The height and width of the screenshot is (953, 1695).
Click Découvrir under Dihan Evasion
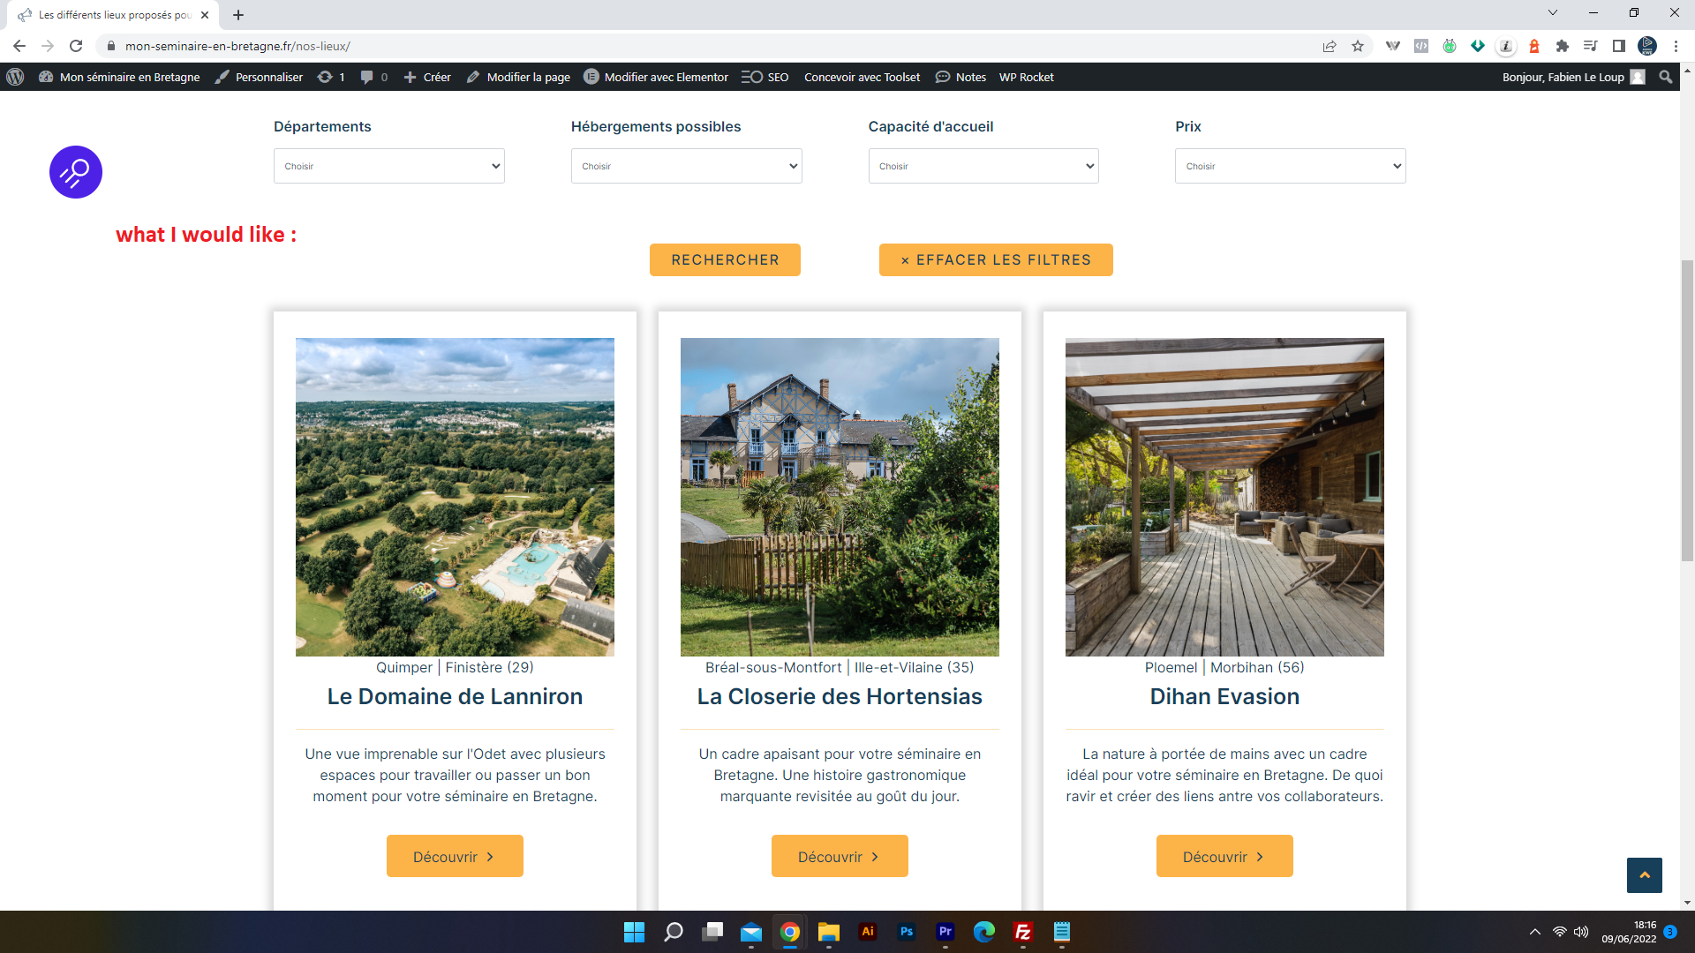(1224, 856)
